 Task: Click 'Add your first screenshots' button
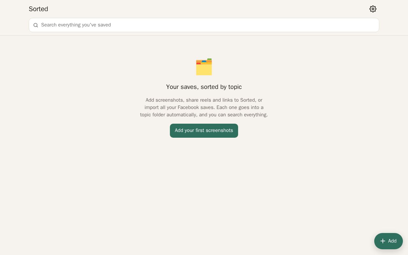point(204,131)
